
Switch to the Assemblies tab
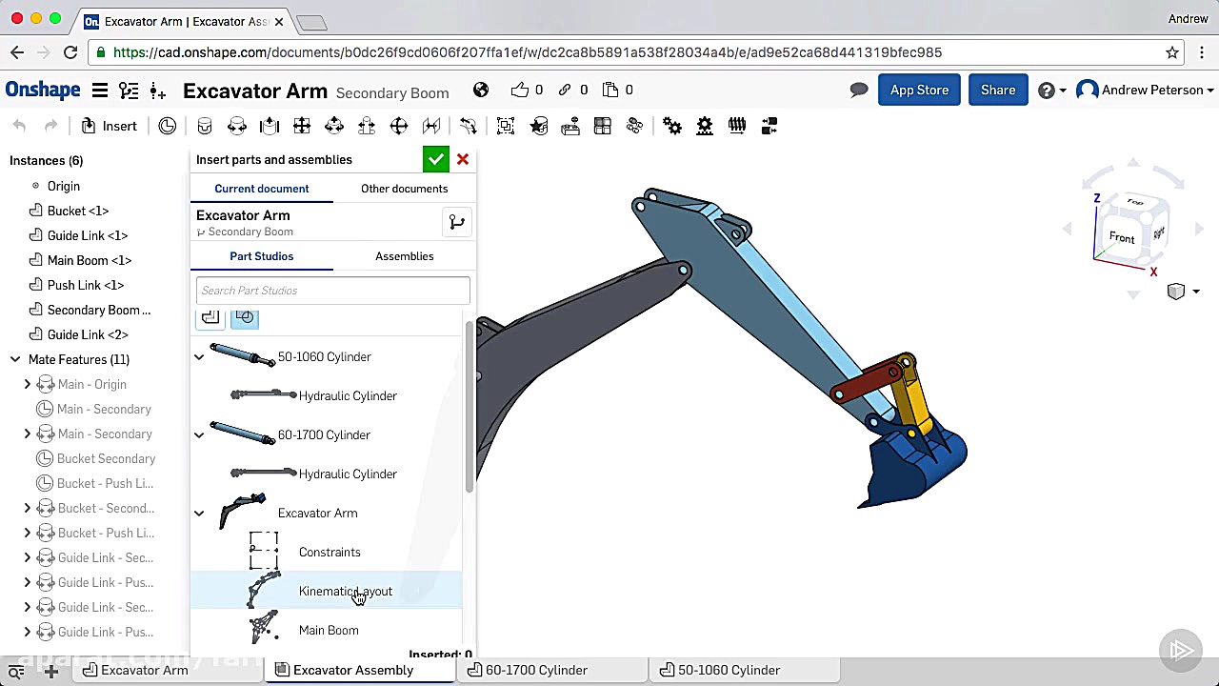pyautogui.click(x=404, y=256)
